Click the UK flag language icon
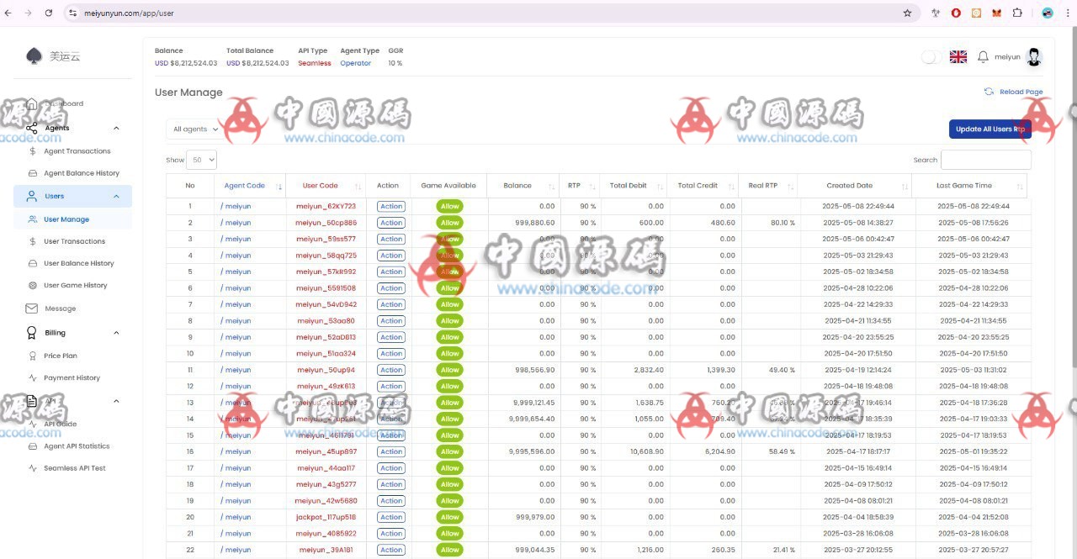 click(958, 57)
